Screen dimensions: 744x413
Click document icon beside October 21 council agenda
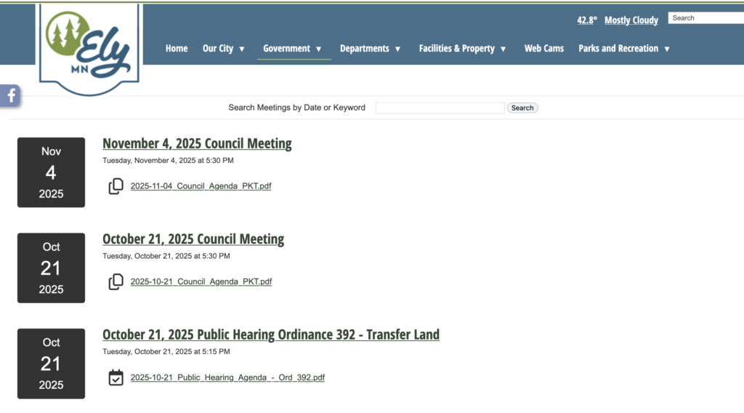[x=116, y=281]
